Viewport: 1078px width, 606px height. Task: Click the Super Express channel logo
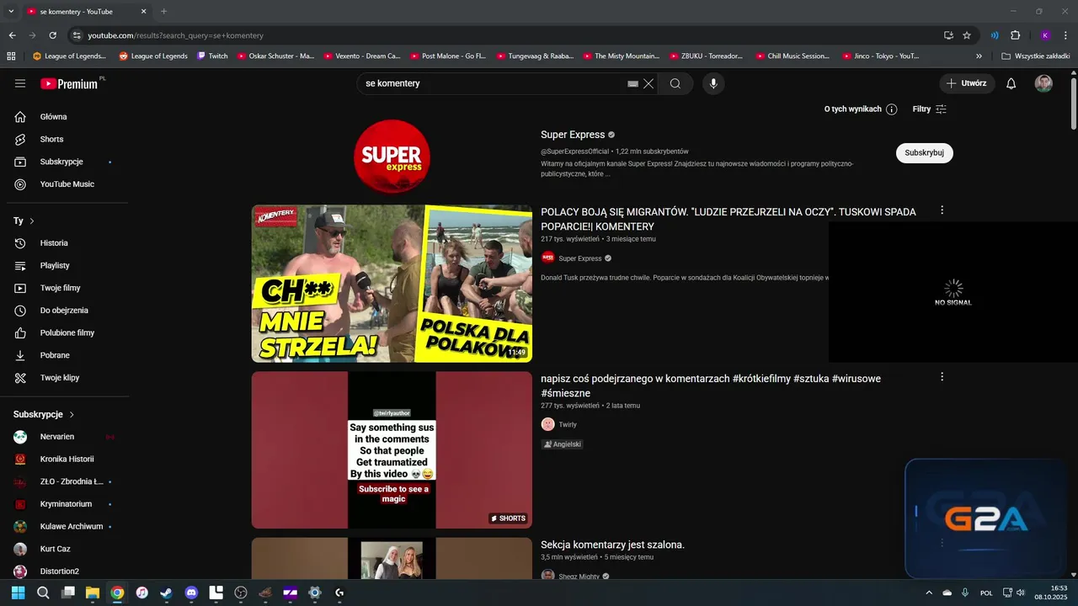click(x=392, y=157)
